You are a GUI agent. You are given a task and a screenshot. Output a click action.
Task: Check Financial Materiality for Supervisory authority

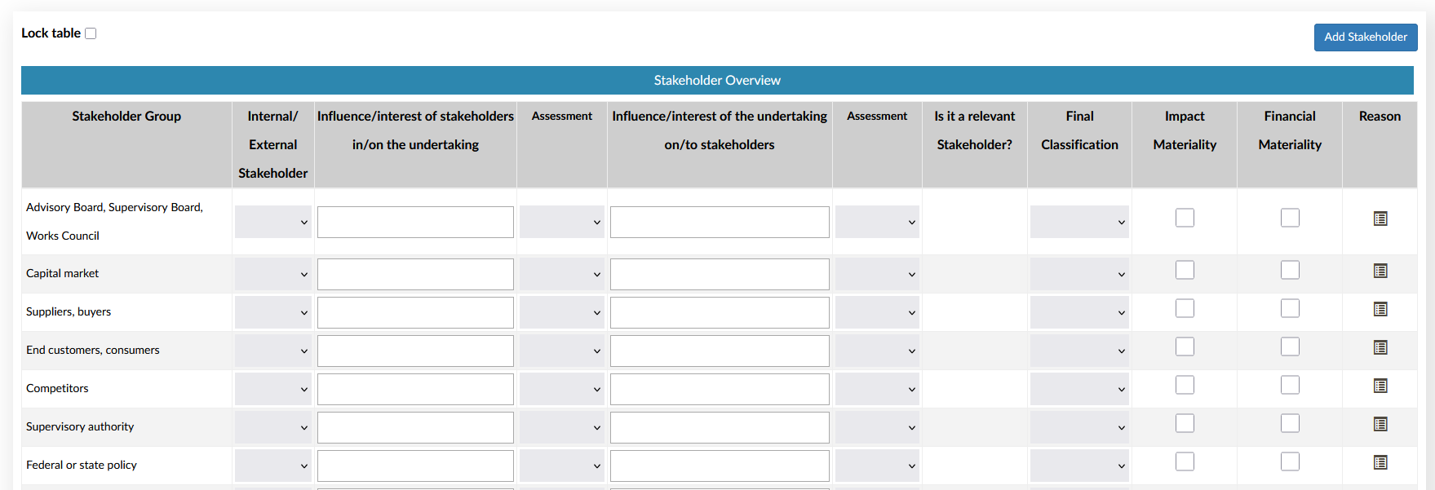pos(1290,423)
